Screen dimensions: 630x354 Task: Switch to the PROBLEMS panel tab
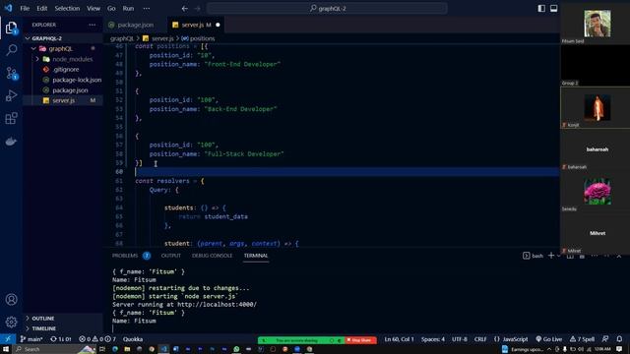(x=125, y=256)
